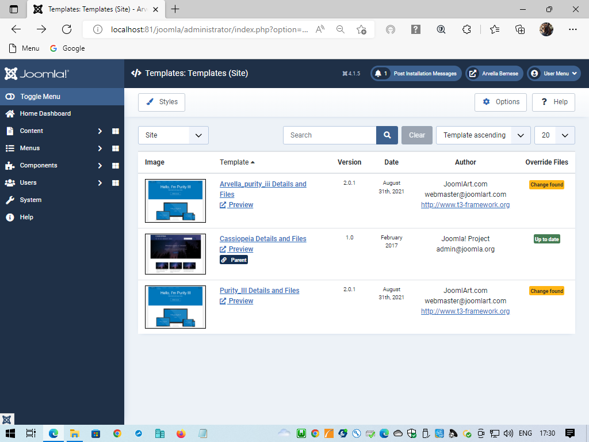Open Components dashboard grid icon
This screenshot has height=442, width=589.
click(x=115, y=166)
